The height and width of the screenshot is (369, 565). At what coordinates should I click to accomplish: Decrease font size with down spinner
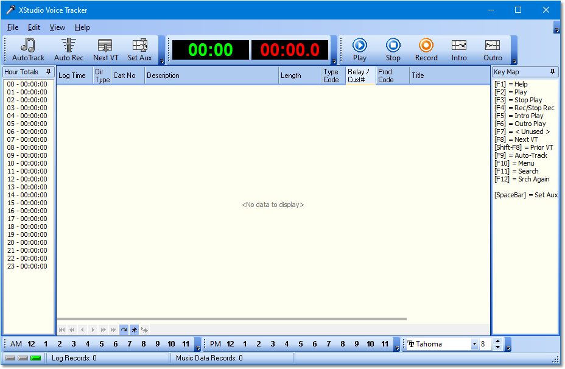497,347
